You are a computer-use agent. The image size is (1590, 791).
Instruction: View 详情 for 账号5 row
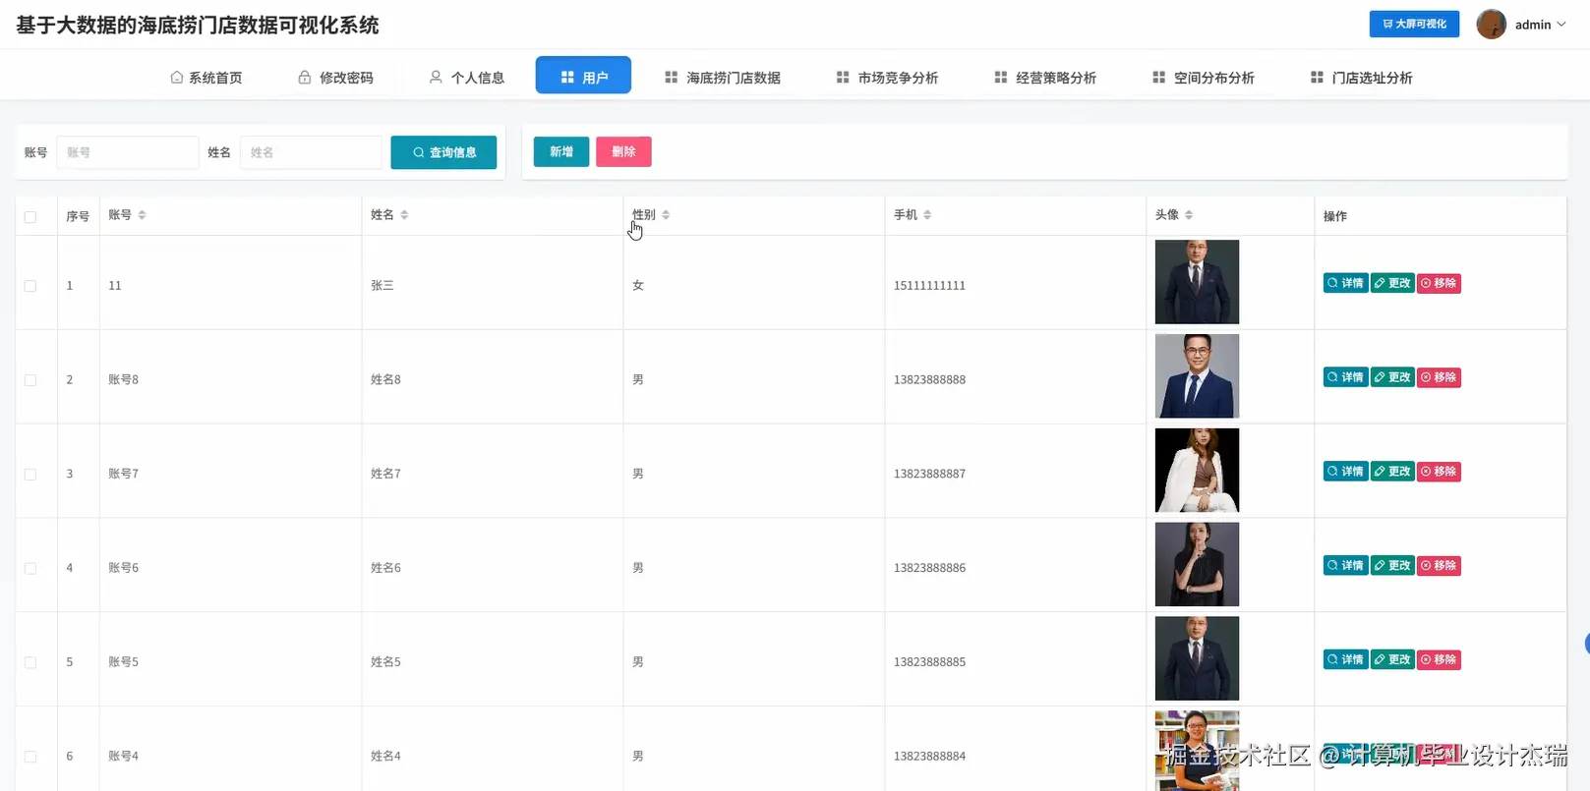click(x=1345, y=660)
